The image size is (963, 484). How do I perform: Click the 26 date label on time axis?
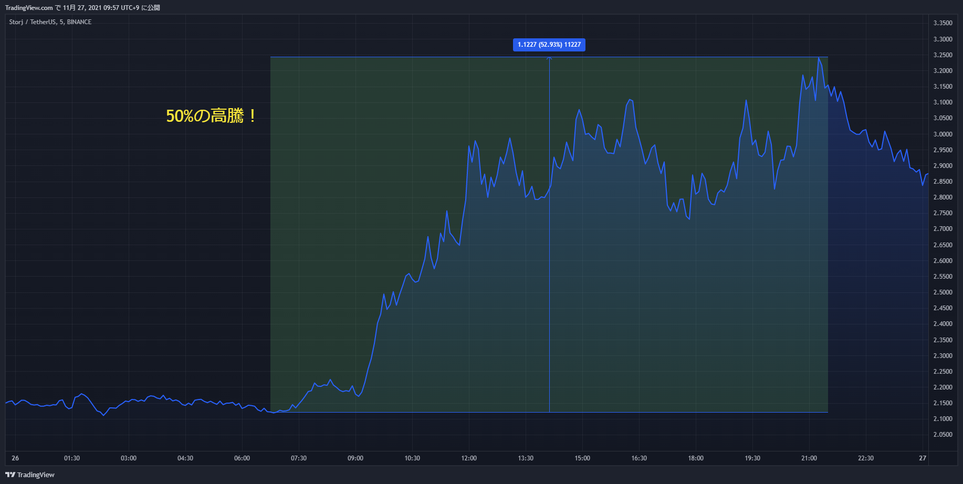coord(15,458)
